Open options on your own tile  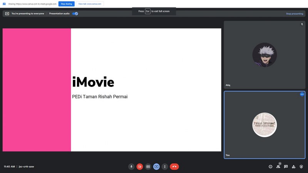coord(302,94)
